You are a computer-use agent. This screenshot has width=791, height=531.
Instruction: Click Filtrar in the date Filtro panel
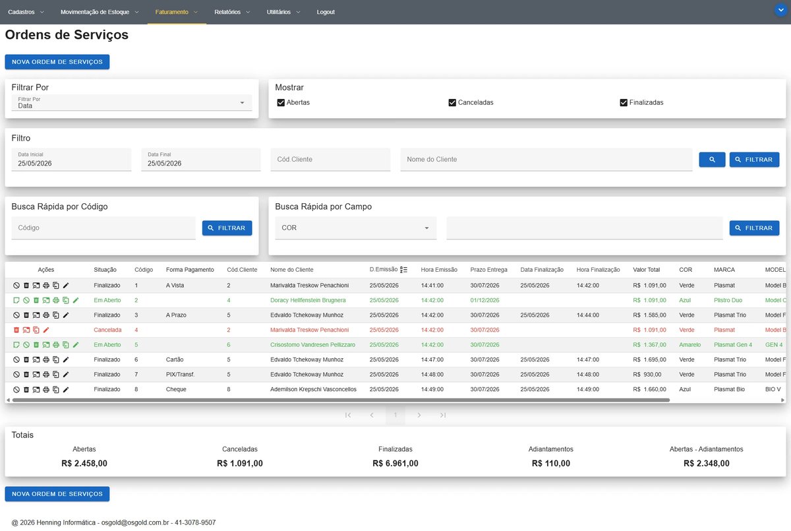(x=754, y=160)
